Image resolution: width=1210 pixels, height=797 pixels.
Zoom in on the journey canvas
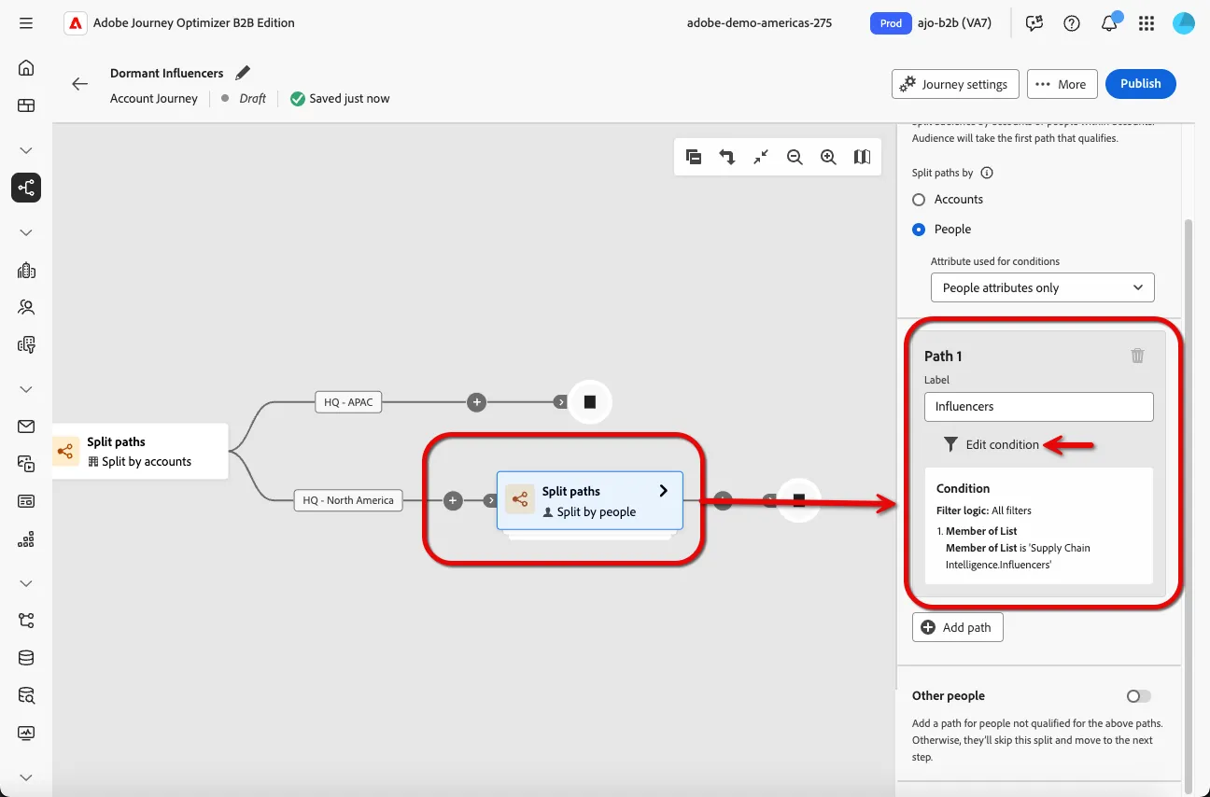(x=828, y=157)
